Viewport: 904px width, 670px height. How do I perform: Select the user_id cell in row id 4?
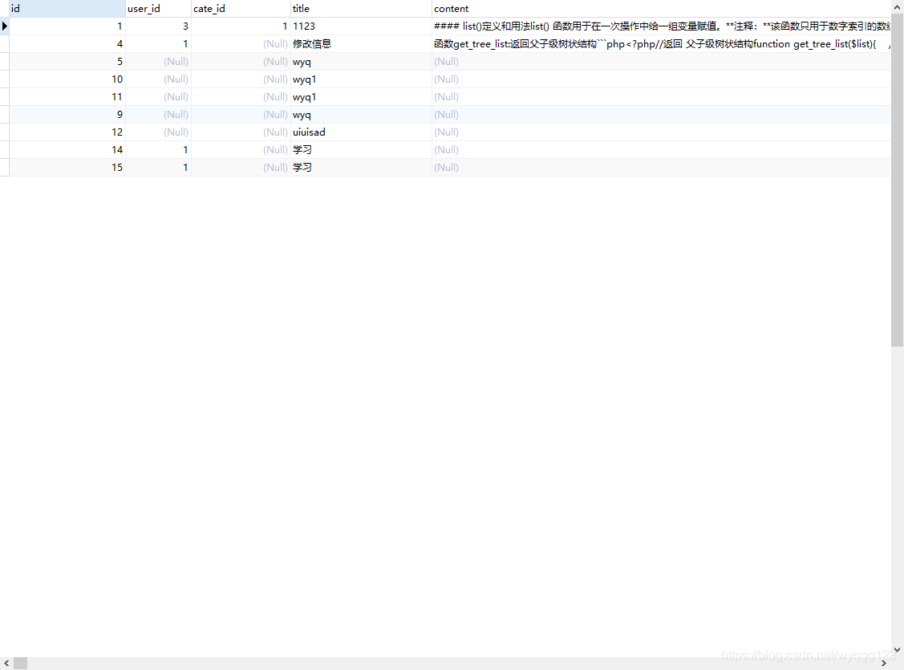coord(159,44)
